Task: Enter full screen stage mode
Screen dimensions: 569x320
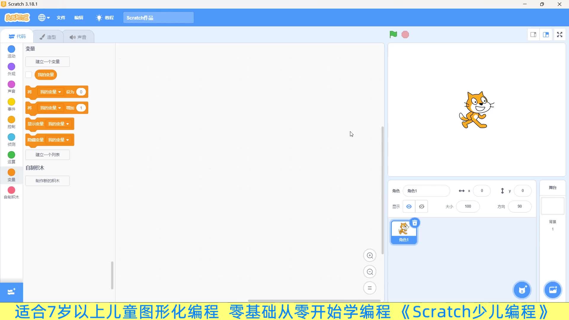Action: tap(560, 35)
